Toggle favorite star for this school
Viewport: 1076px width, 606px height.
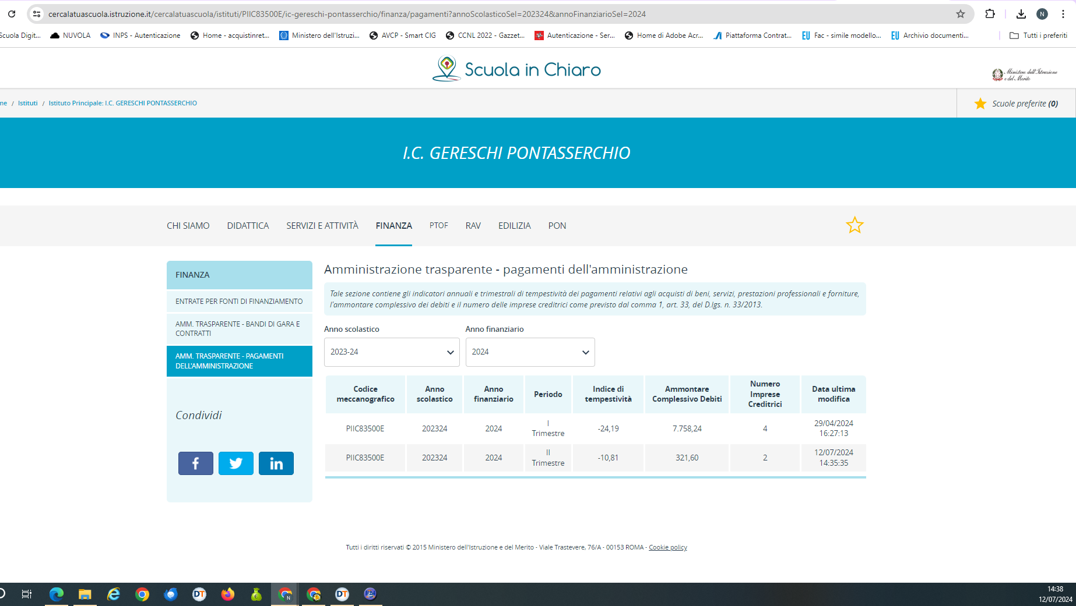click(x=855, y=225)
